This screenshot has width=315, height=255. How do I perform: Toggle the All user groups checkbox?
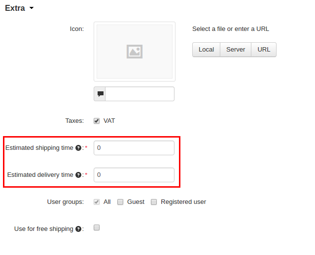tap(97, 202)
